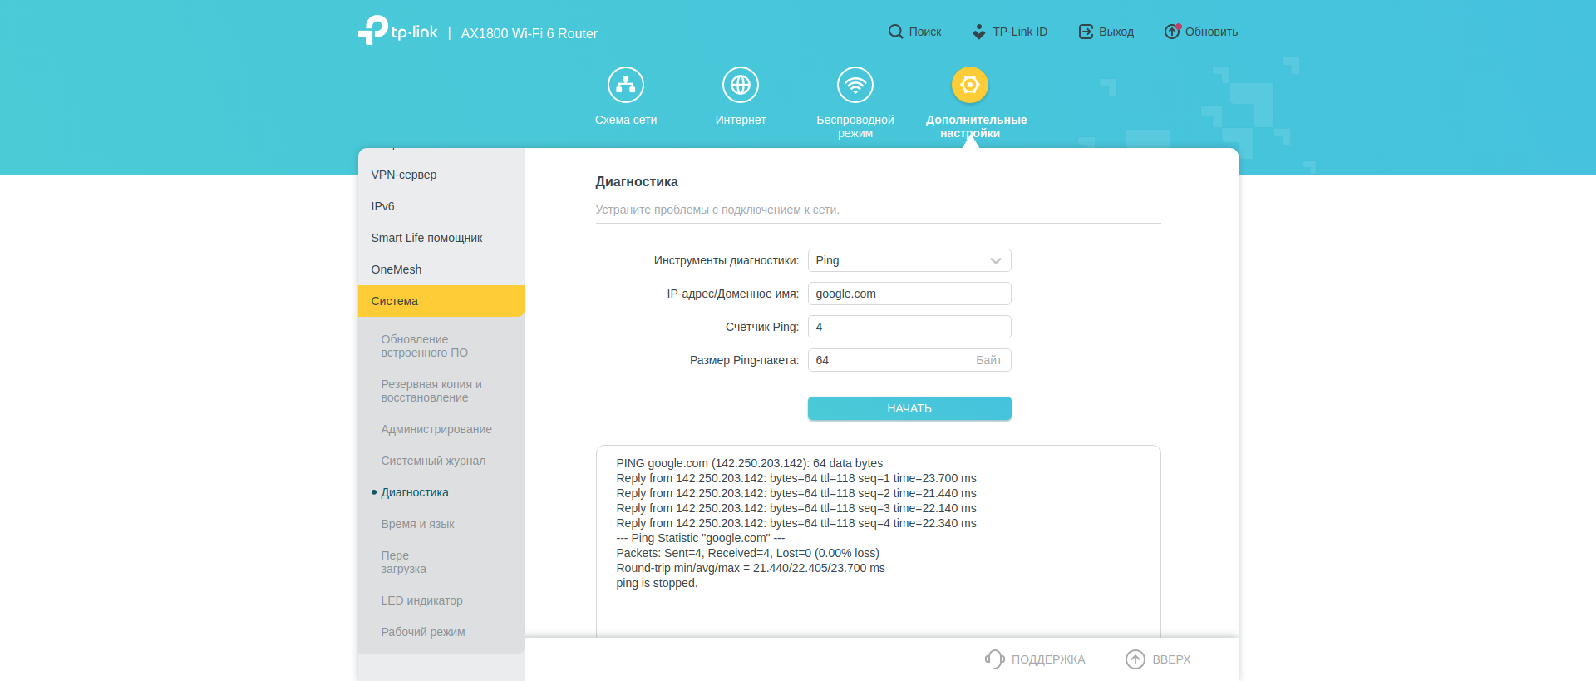
Task: Open the Интернет globe icon
Action: click(x=741, y=85)
